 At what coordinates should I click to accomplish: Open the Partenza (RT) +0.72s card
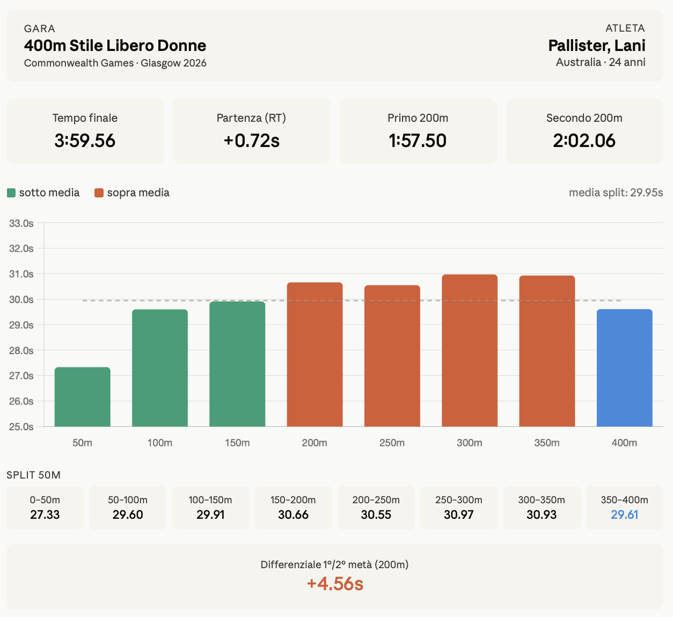[252, 131]
